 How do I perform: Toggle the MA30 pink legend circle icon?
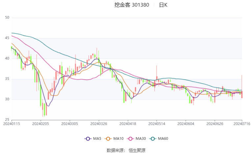(130, 139)
